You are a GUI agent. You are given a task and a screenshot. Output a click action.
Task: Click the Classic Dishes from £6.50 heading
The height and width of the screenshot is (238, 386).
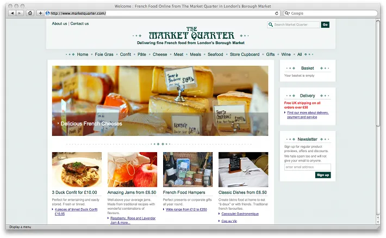pos(242,192)
